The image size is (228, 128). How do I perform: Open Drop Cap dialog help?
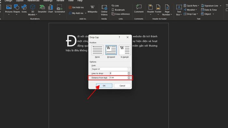[120, 37]
